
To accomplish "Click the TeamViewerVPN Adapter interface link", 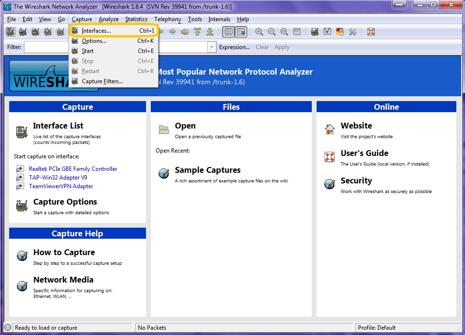I will tap(61, 186).
